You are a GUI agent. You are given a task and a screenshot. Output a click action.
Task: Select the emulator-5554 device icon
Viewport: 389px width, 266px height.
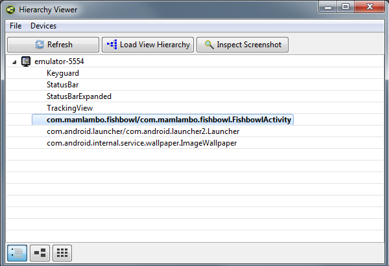point(26,61)
